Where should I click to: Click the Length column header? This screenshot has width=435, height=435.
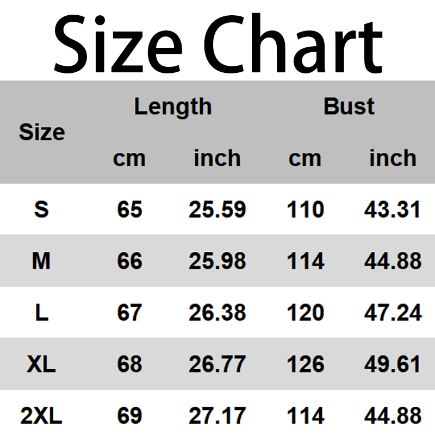pyautogui.click(x=172, y=107)
